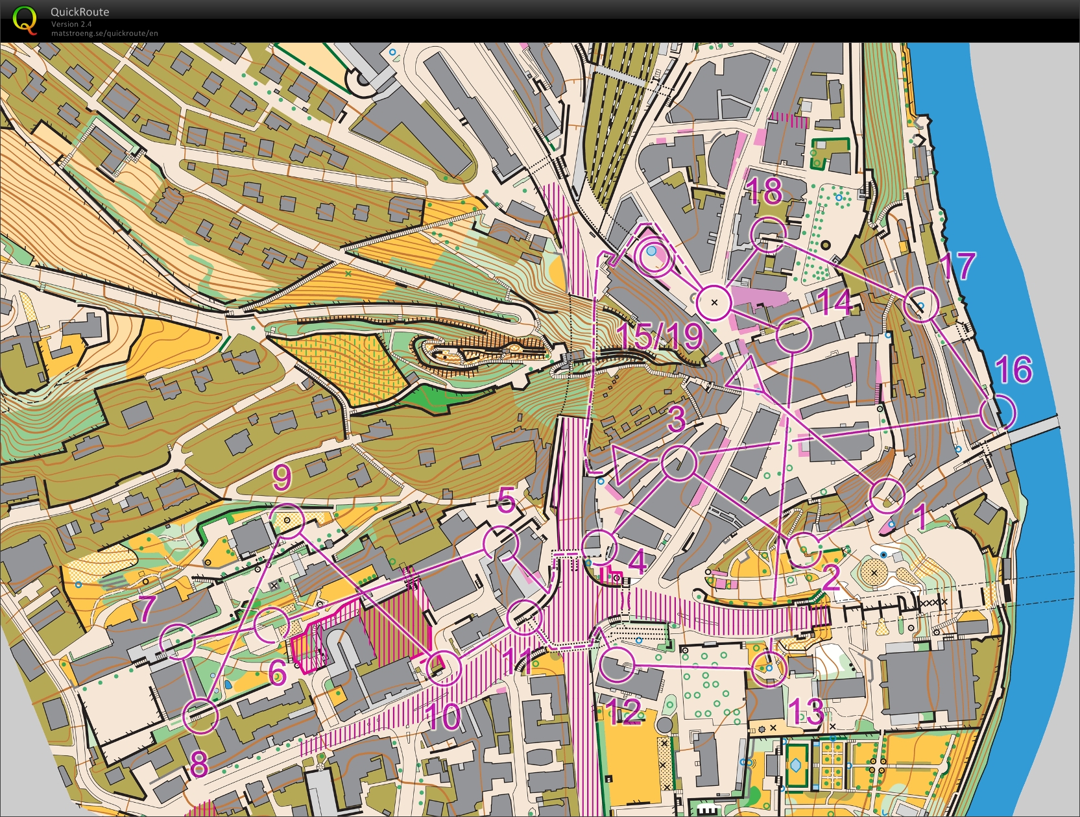Click the 15/19 control label
The height and width of the screenshot is (817, 1080).
[659, 336]
